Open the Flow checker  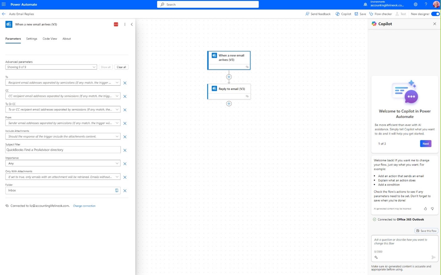coord(381,14)
